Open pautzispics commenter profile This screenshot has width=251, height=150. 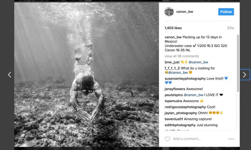(x=174, y=95)
